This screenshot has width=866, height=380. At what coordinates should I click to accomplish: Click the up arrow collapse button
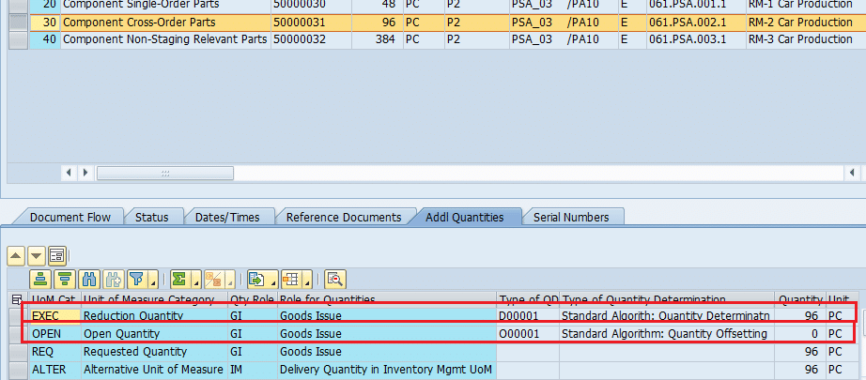[16, 255]
